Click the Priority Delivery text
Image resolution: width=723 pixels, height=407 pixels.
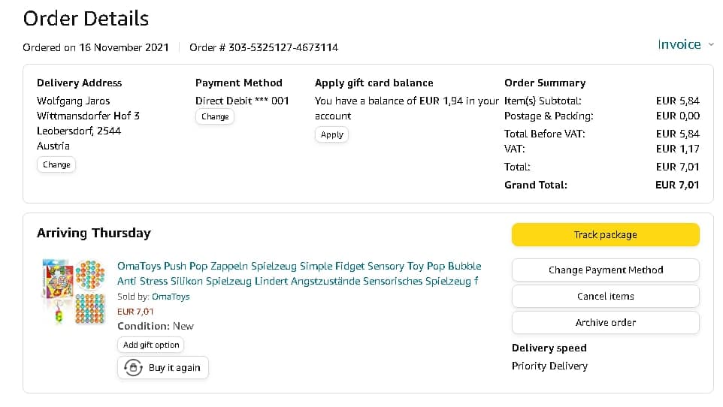click(x=549, y=366)
